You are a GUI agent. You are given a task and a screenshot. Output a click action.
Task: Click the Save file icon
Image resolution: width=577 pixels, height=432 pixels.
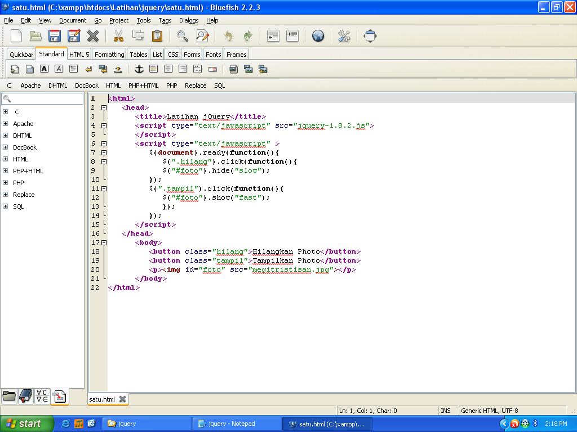[55, 37]
